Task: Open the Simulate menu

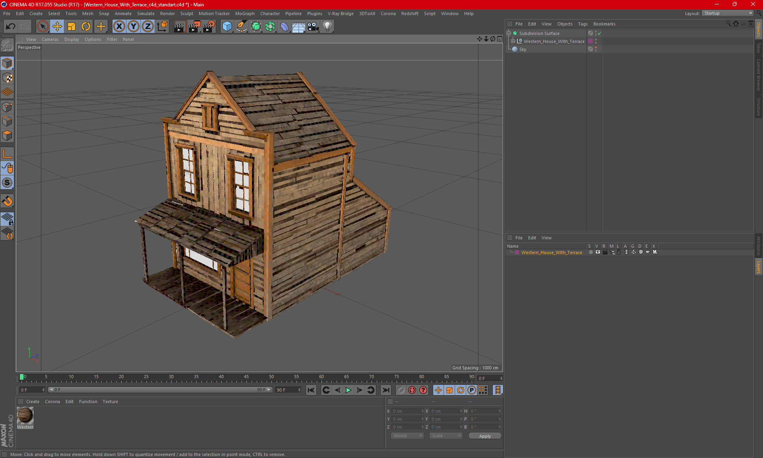Action: tap(145, 14)
